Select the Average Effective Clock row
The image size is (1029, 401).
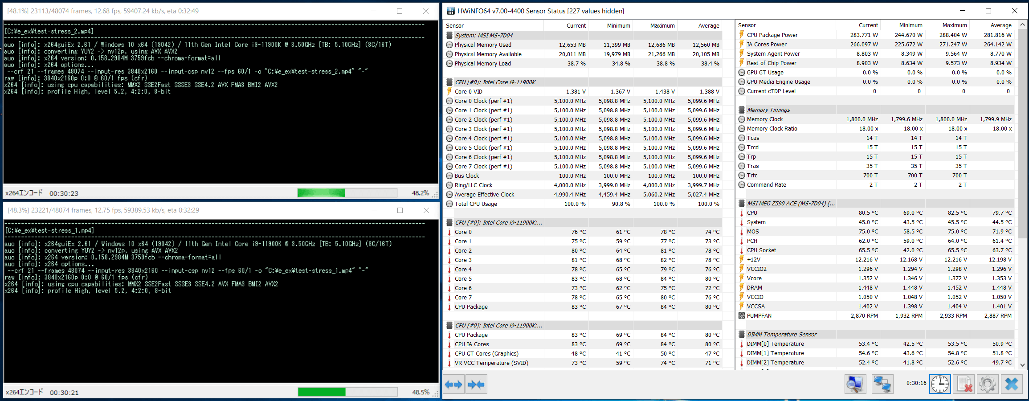click(x=583, y=194)
